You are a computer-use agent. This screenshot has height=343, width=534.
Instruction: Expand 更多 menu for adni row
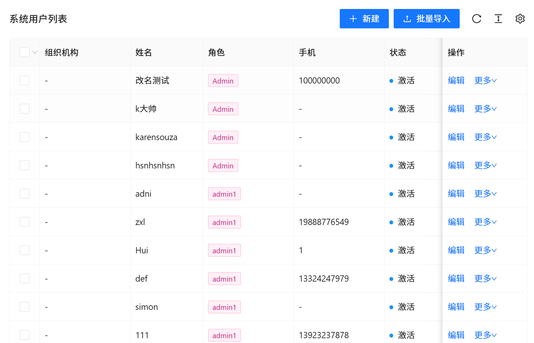486,194
